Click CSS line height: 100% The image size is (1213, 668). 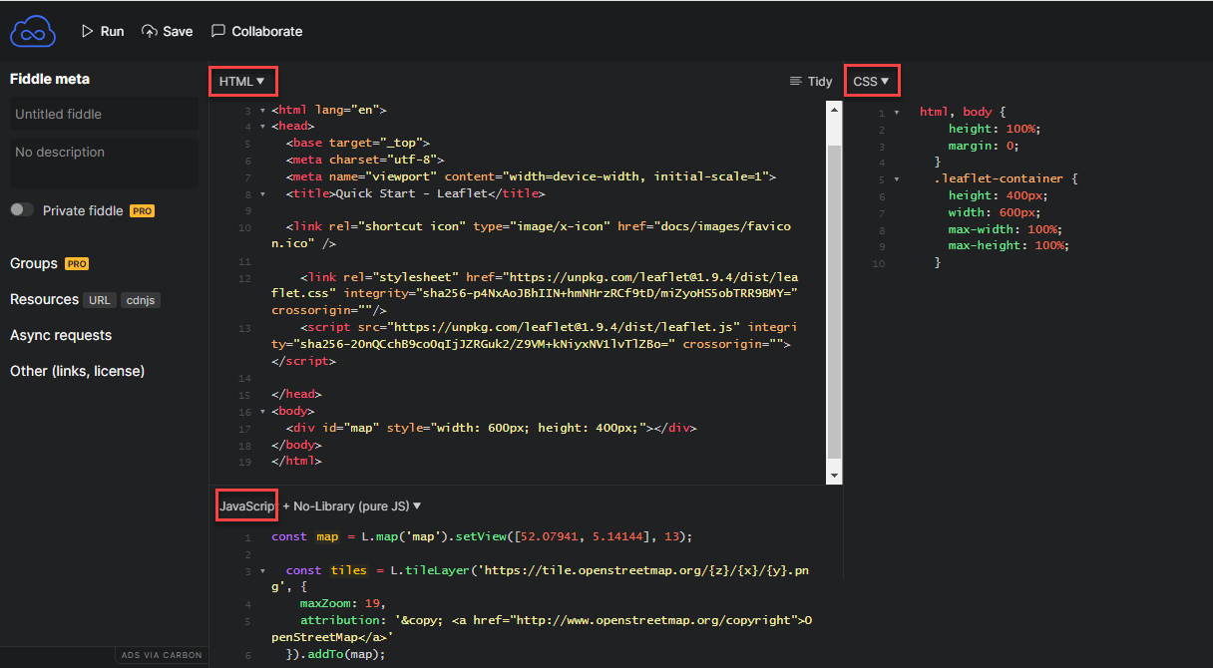coord(995,129)
